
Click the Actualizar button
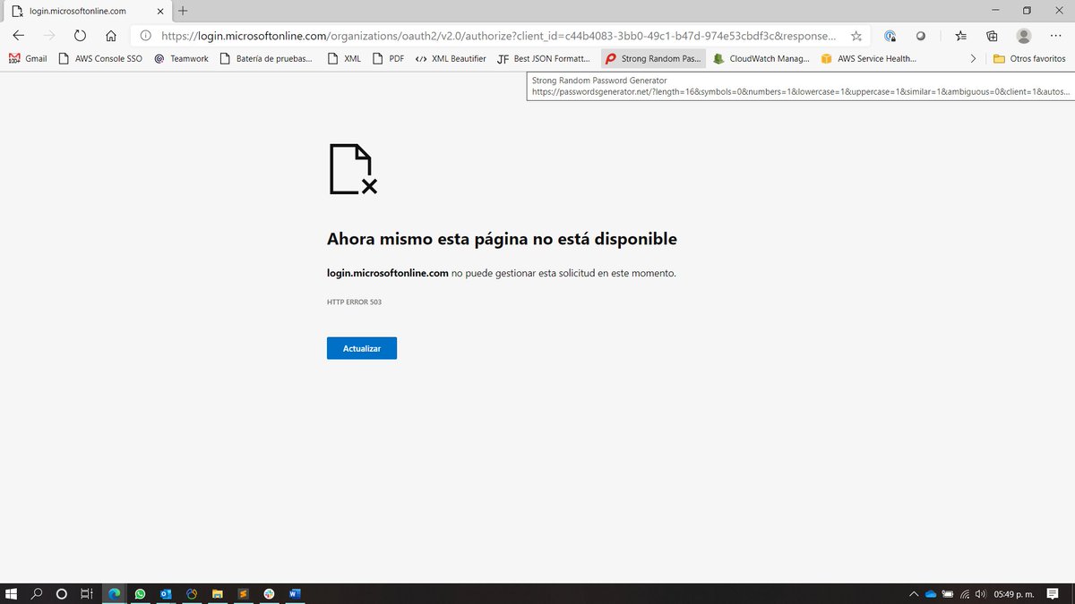362,348
